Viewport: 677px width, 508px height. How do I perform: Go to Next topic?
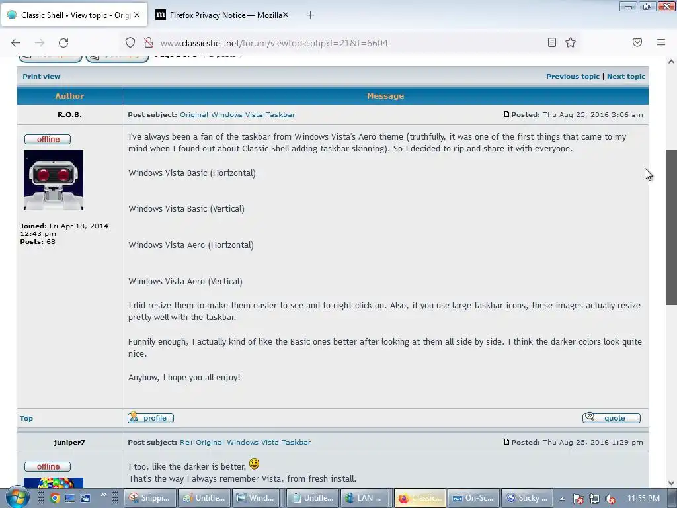click(x=626, y=77)
